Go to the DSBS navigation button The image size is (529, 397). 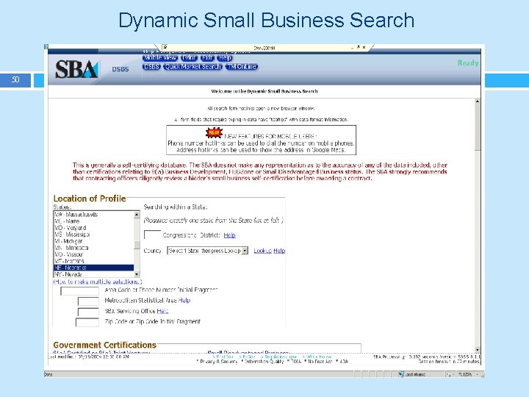point(151,67)
